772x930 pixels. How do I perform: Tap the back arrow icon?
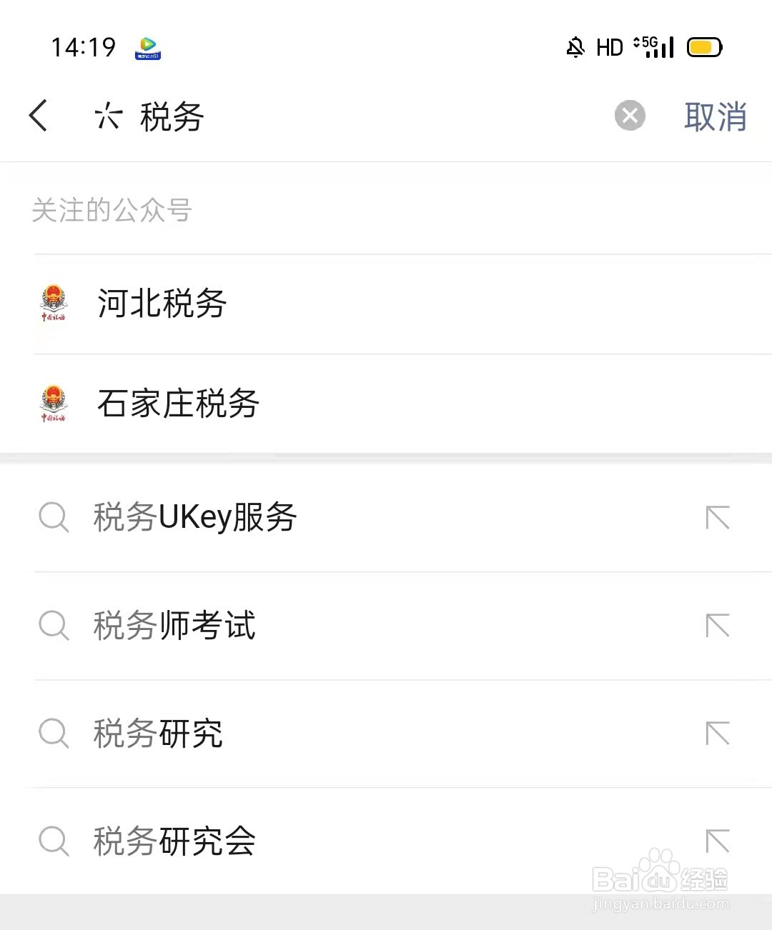(39, 116)
